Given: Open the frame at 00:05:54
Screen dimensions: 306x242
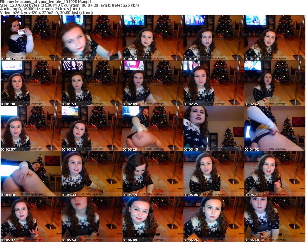Looking at the screenshot, I should point(92,219).
